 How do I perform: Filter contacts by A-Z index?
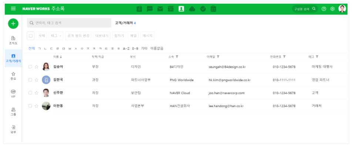(x=126, y=48)
